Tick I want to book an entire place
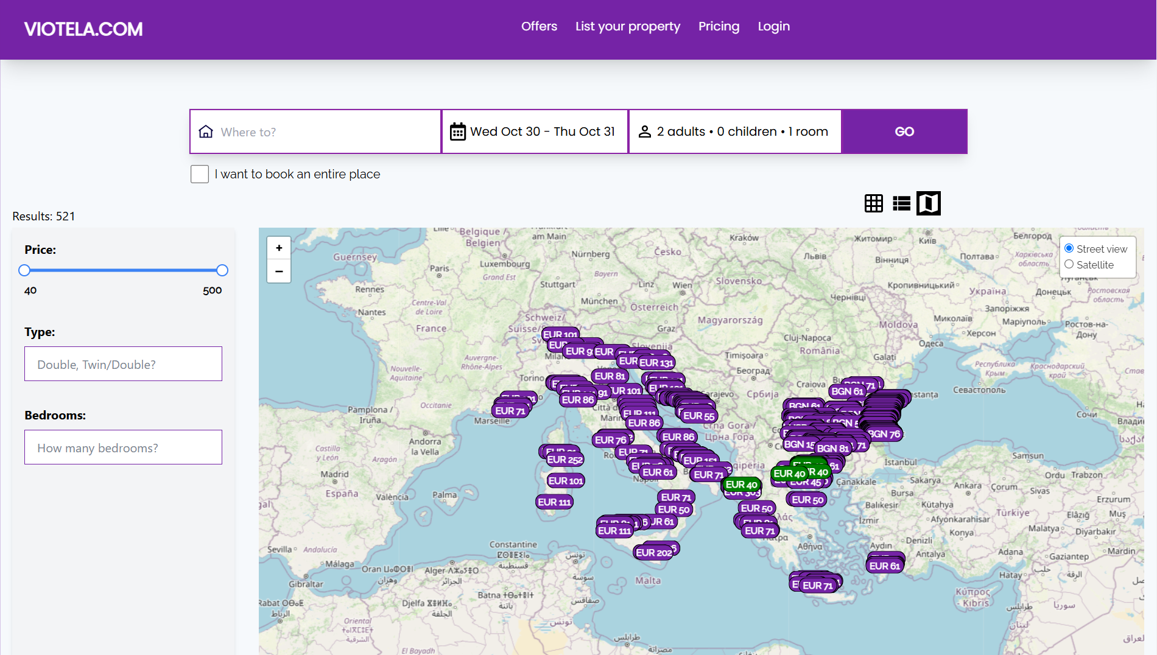1157x655 pixels. point(200,174)
